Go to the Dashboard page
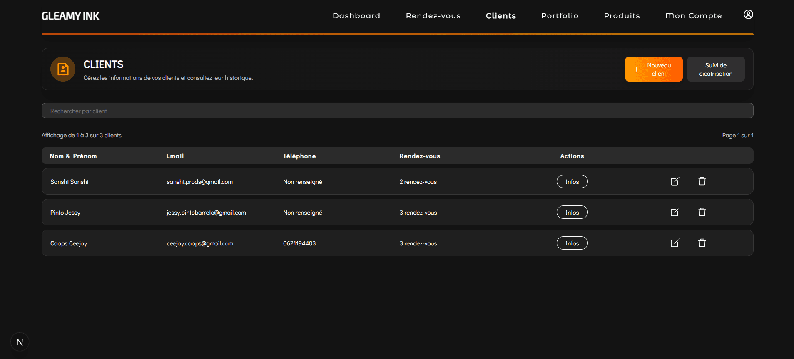794x359 pixels. tap(356, 16)
